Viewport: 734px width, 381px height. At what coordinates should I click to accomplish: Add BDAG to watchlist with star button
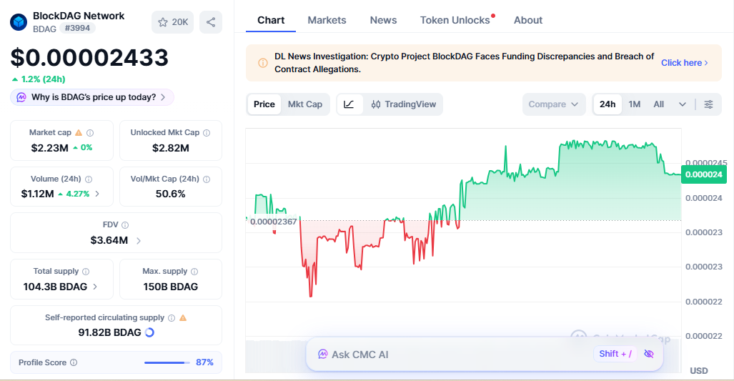tap(173, 22)
